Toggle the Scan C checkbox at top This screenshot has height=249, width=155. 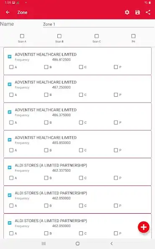point(97,36)
